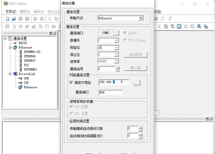Click the network 通信端口 field showing 504

111,92
